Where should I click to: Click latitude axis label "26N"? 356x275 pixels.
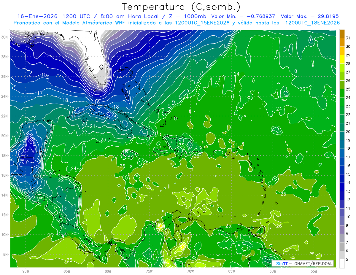(5, 77)
